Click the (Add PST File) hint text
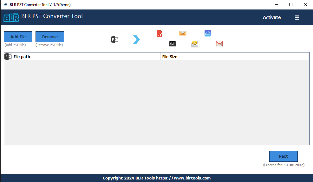 pos(15,45)
